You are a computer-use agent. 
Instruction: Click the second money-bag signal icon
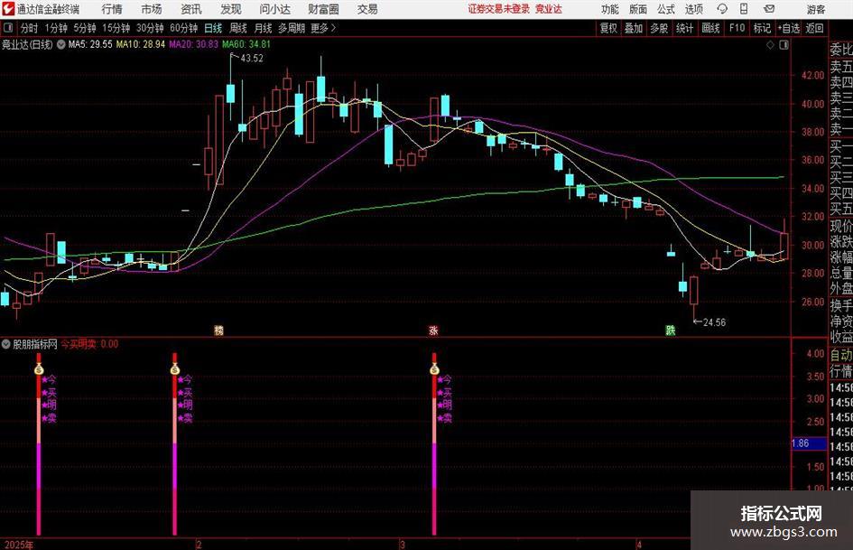click(x=174, y=369)
